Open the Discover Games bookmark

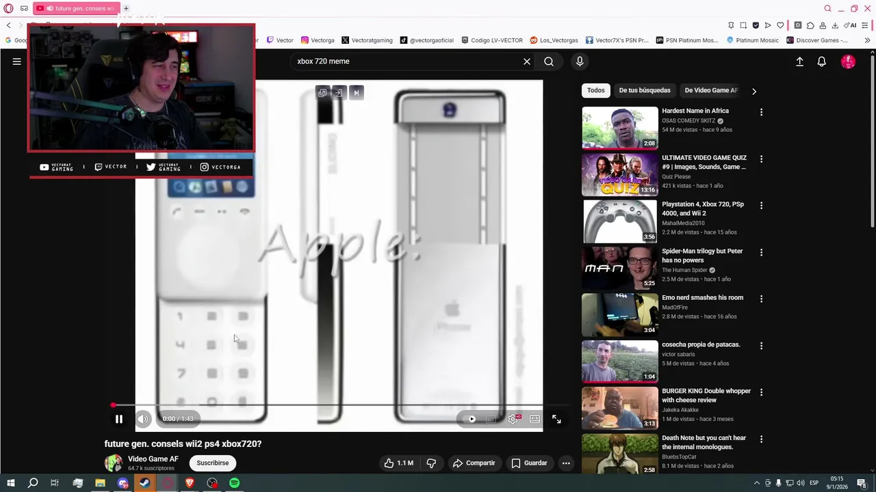click(x=816, y=40)
